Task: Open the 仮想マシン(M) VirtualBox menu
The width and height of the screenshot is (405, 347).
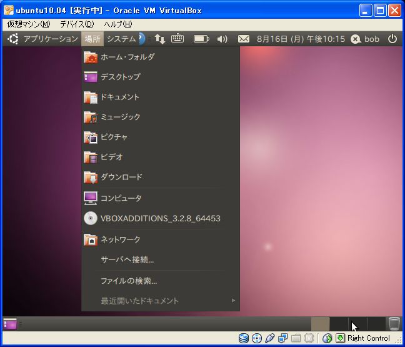Action: [x=29, y=24]
